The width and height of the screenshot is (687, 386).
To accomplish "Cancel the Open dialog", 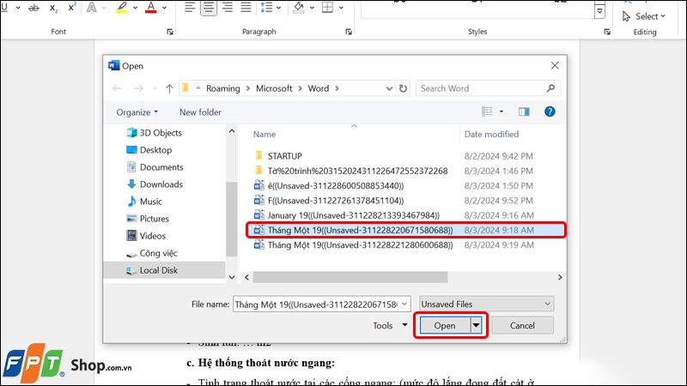I will (522, 326).
